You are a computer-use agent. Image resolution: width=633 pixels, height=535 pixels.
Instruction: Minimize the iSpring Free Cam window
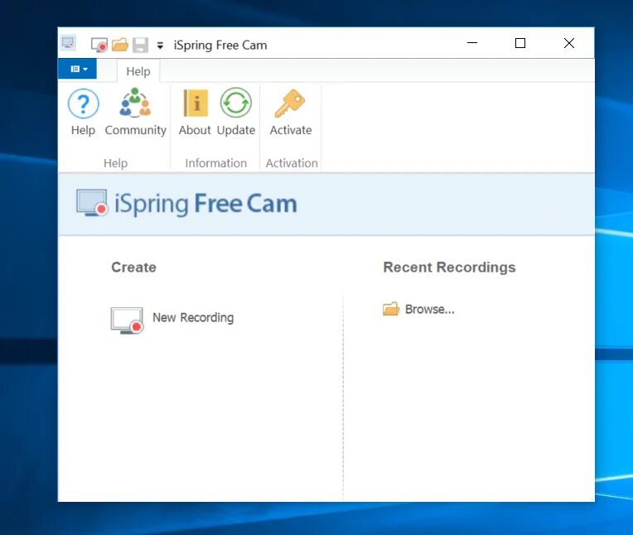pos(472,43)
